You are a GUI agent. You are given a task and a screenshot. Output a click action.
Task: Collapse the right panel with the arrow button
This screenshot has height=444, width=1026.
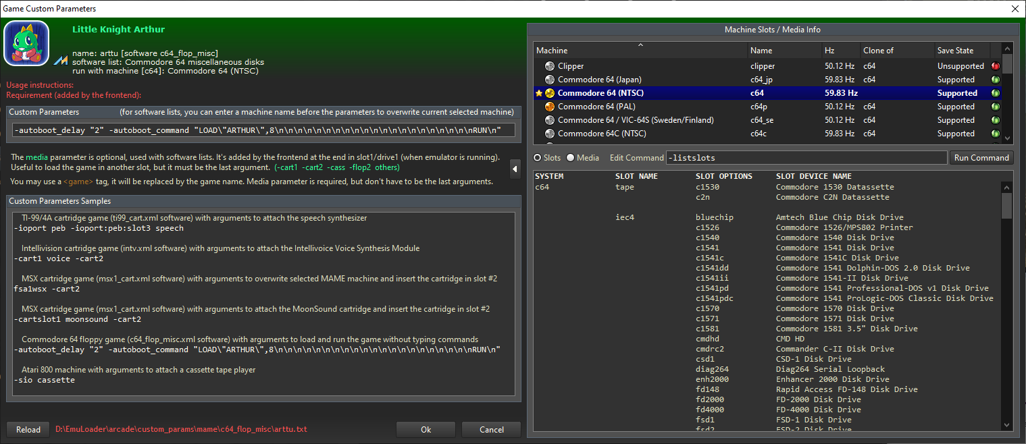(x=515, y=166)
